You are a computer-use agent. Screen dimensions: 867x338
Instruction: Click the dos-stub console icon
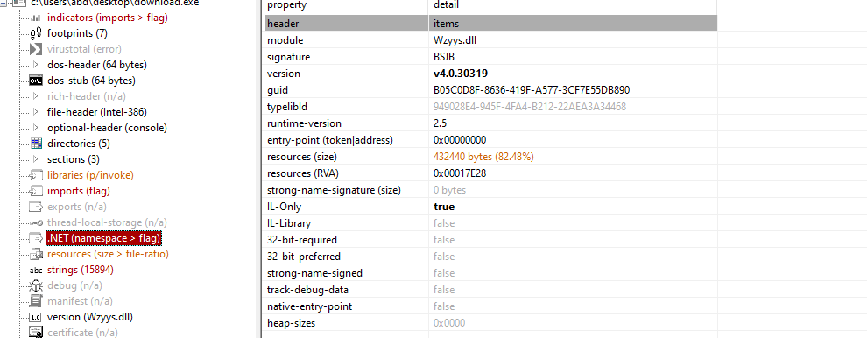pos(35,81)
